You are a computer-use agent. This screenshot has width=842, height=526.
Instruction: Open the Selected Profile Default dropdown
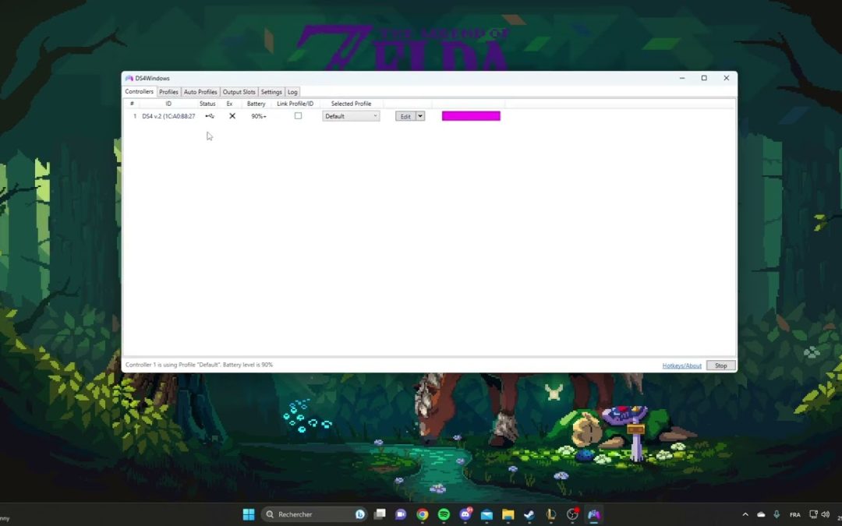pyautogui.click(x=351, y=116)
